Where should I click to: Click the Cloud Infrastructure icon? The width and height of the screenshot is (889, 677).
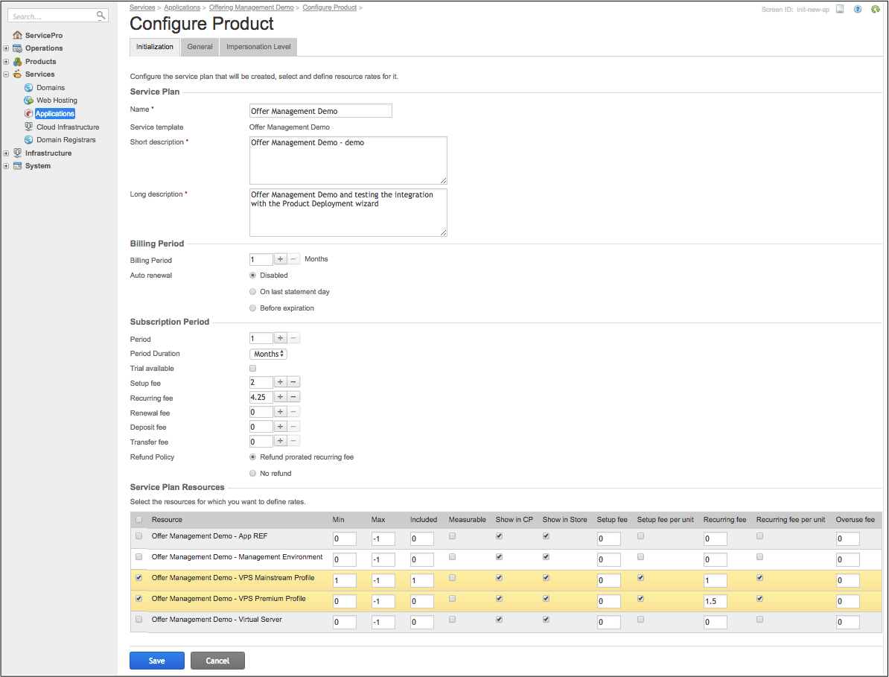(x=29, y=127)
